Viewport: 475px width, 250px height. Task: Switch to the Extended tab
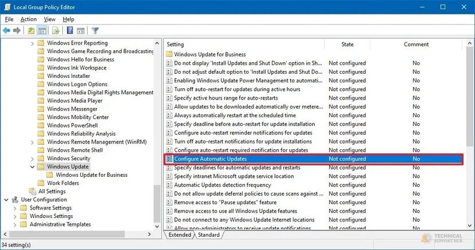180,235
